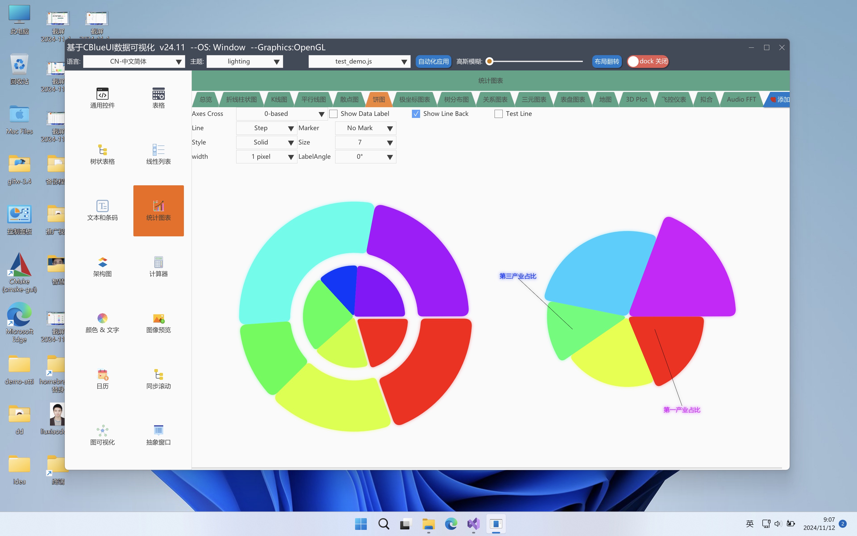Switch to the 散点图 tab
The width and height of the screenshot is (857, 536).
click(x=349, y=99)
